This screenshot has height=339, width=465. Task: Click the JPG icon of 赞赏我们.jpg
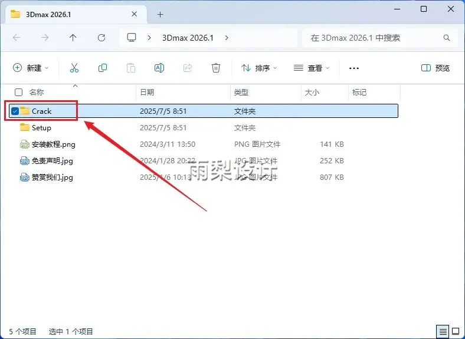click(25, 177)
